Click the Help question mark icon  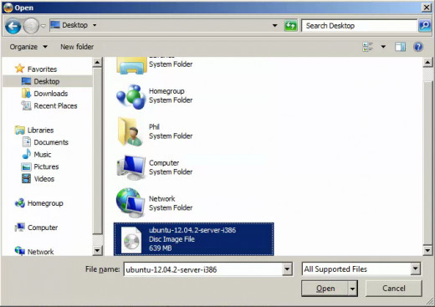(418, 47)
